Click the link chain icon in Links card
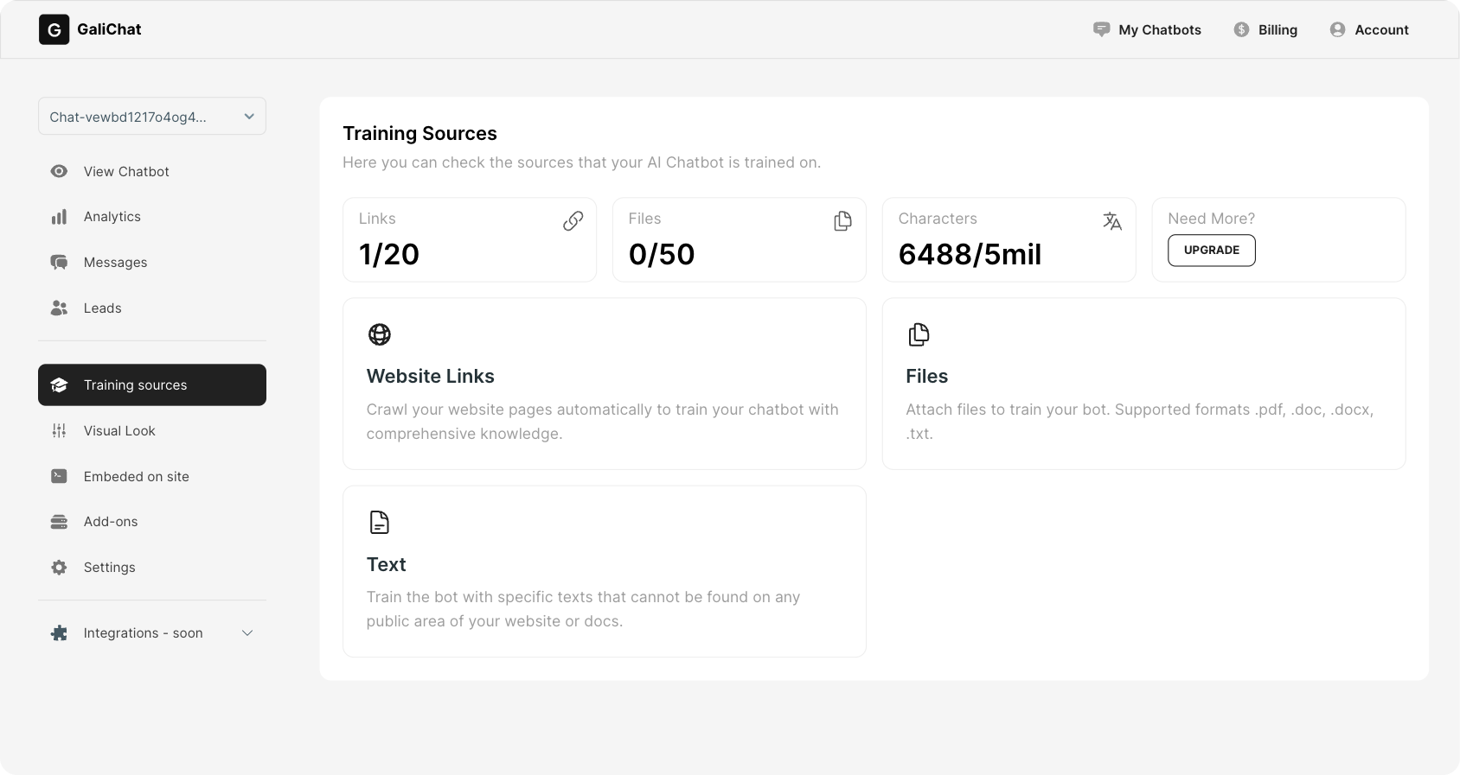This screenshot has height=775, width=1460. coord(573,222)
